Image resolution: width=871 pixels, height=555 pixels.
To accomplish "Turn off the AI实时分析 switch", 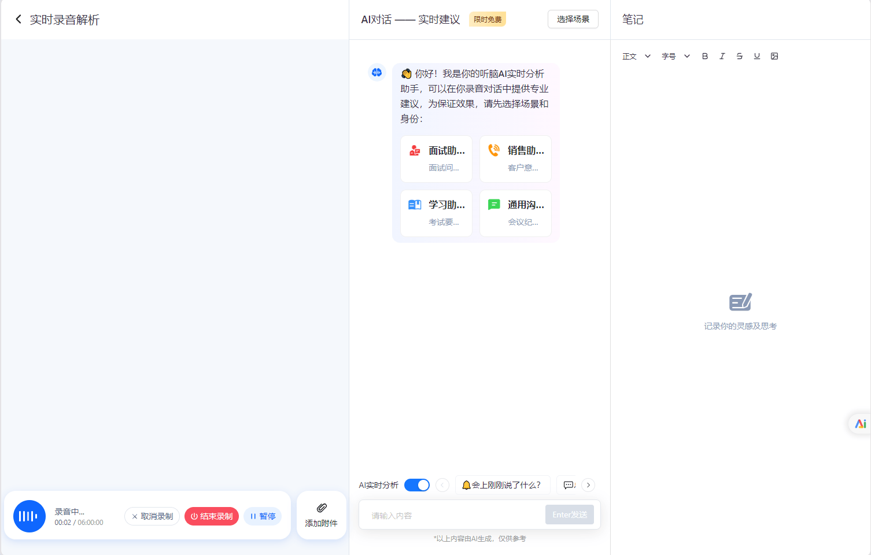I will coord(416,485).
